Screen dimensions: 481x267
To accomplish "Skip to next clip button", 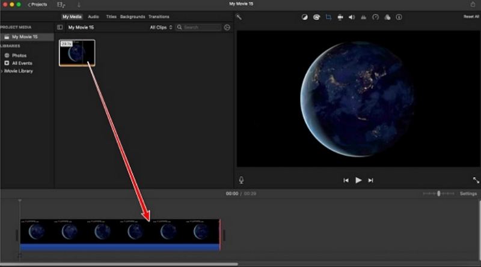I will click(x=370, y=181).
